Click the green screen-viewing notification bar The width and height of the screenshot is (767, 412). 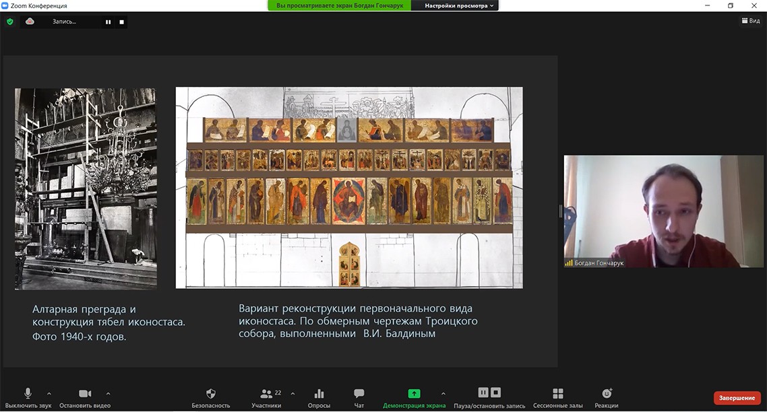point(340,6)
